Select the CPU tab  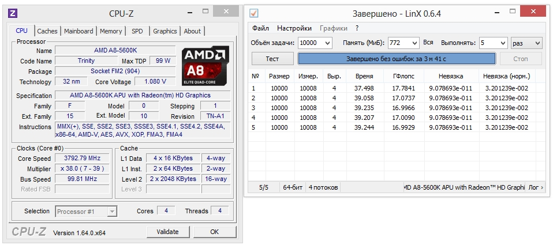[21, 31]
